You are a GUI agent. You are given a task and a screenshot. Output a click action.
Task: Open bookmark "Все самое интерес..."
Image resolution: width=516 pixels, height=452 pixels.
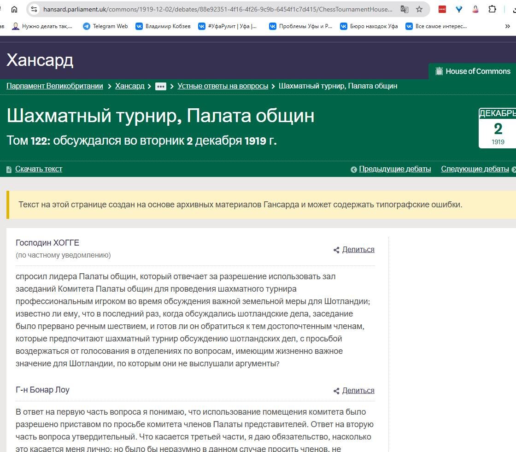[x=436, y=26]
